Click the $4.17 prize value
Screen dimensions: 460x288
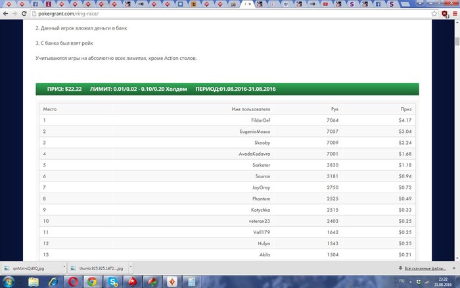coord(405,120)
